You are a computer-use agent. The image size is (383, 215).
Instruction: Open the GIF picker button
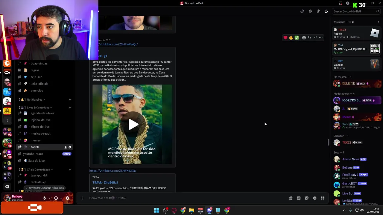(x=299, y=198)
